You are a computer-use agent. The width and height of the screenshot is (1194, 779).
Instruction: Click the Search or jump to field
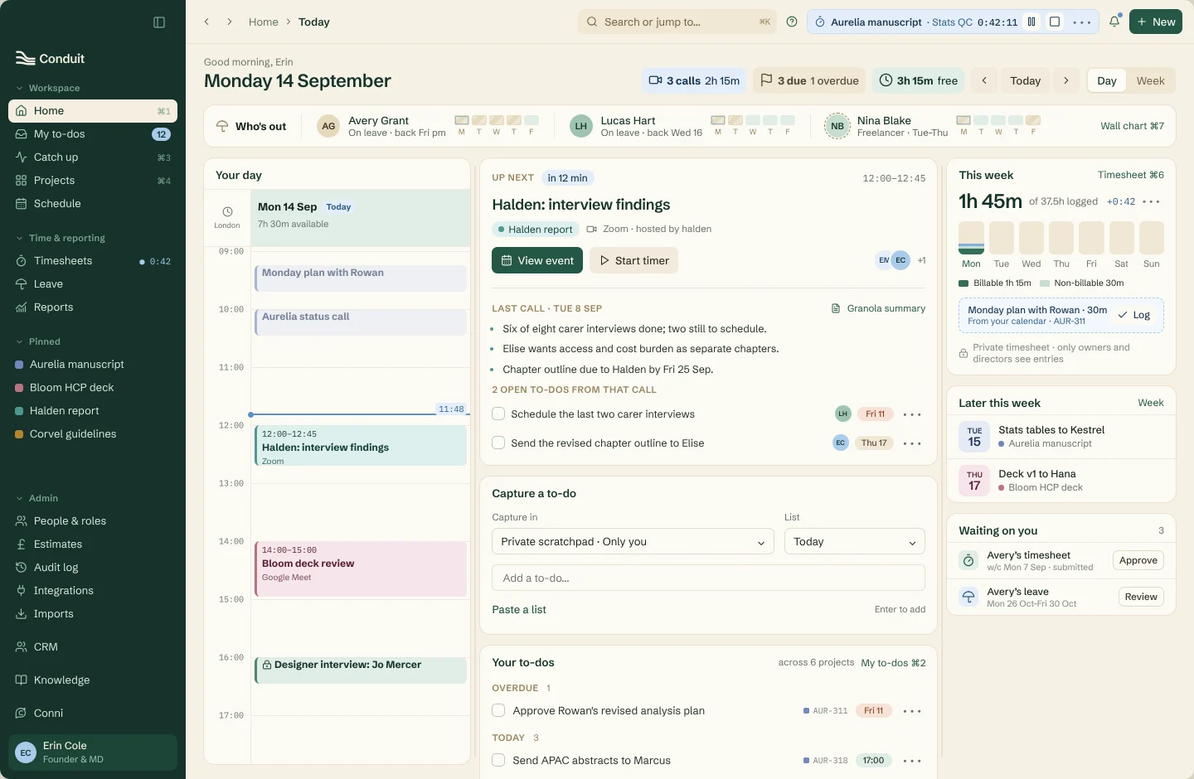click(677, 22)
